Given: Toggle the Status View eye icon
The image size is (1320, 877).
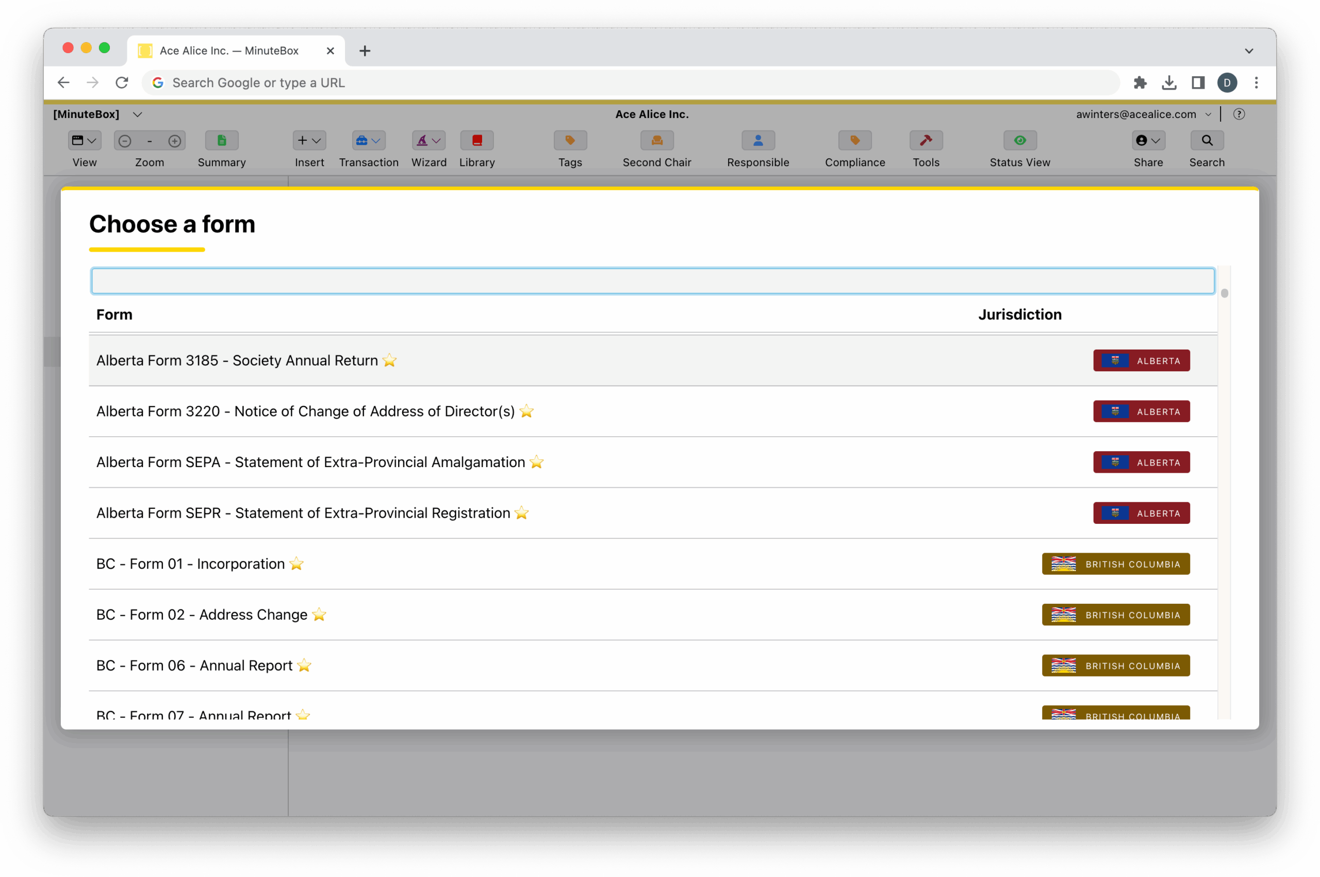Looking at the screenshot, I should pos(1019,140).
